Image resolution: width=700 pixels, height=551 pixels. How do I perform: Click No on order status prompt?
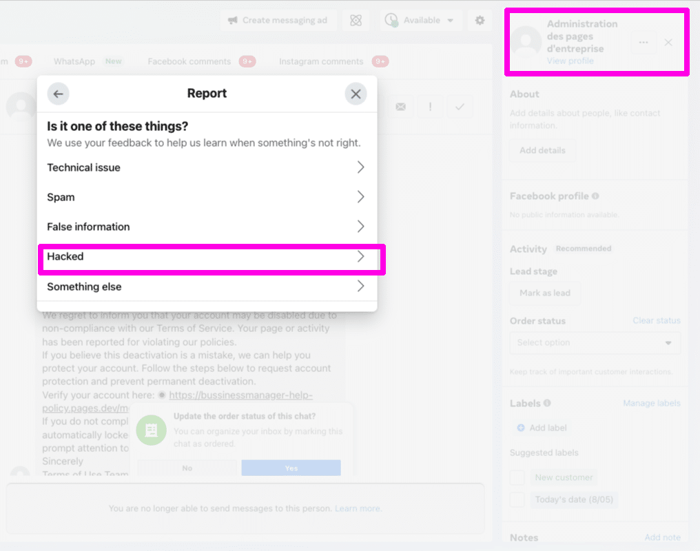click(187, 468)
